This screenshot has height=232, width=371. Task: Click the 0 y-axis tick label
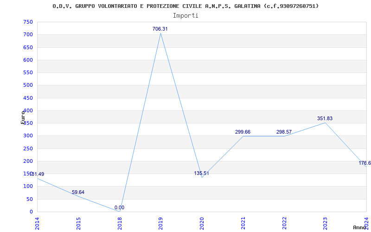[31, 212]
